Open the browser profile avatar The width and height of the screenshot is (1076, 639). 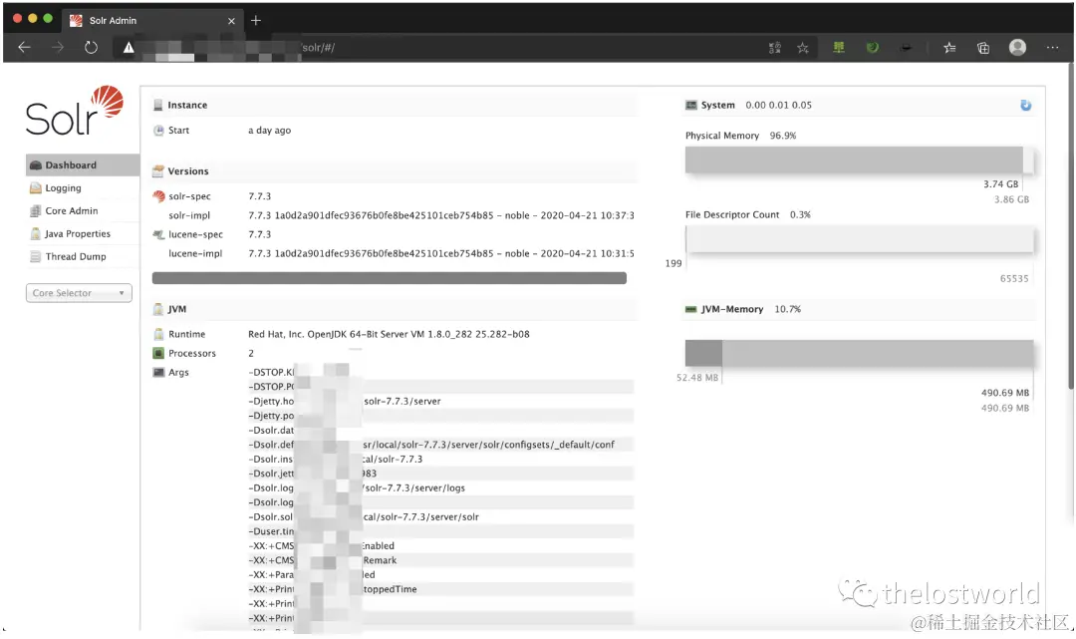[1017, 47]
